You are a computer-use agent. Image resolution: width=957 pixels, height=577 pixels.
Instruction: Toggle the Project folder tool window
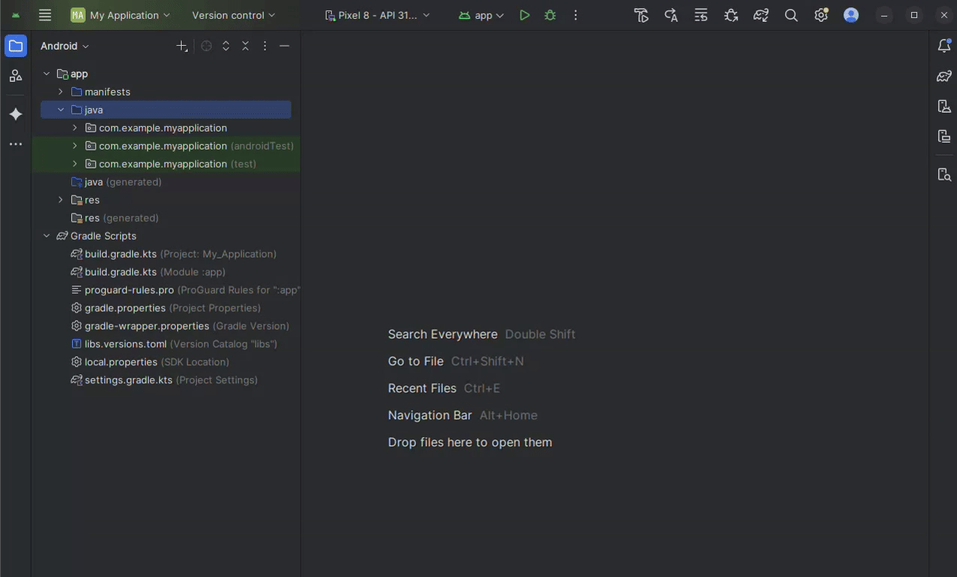point(16,46)
